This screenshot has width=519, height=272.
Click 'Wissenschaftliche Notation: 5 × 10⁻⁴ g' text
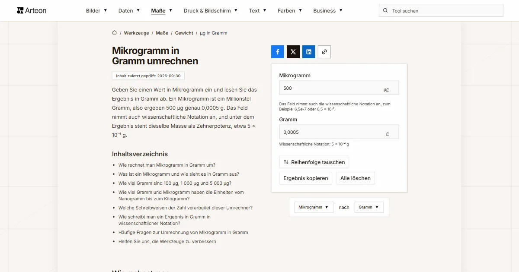pyautogui.click(x=314, y=144)
